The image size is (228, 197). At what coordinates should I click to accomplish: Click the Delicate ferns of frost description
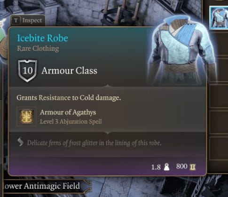(x=94, y=143)
